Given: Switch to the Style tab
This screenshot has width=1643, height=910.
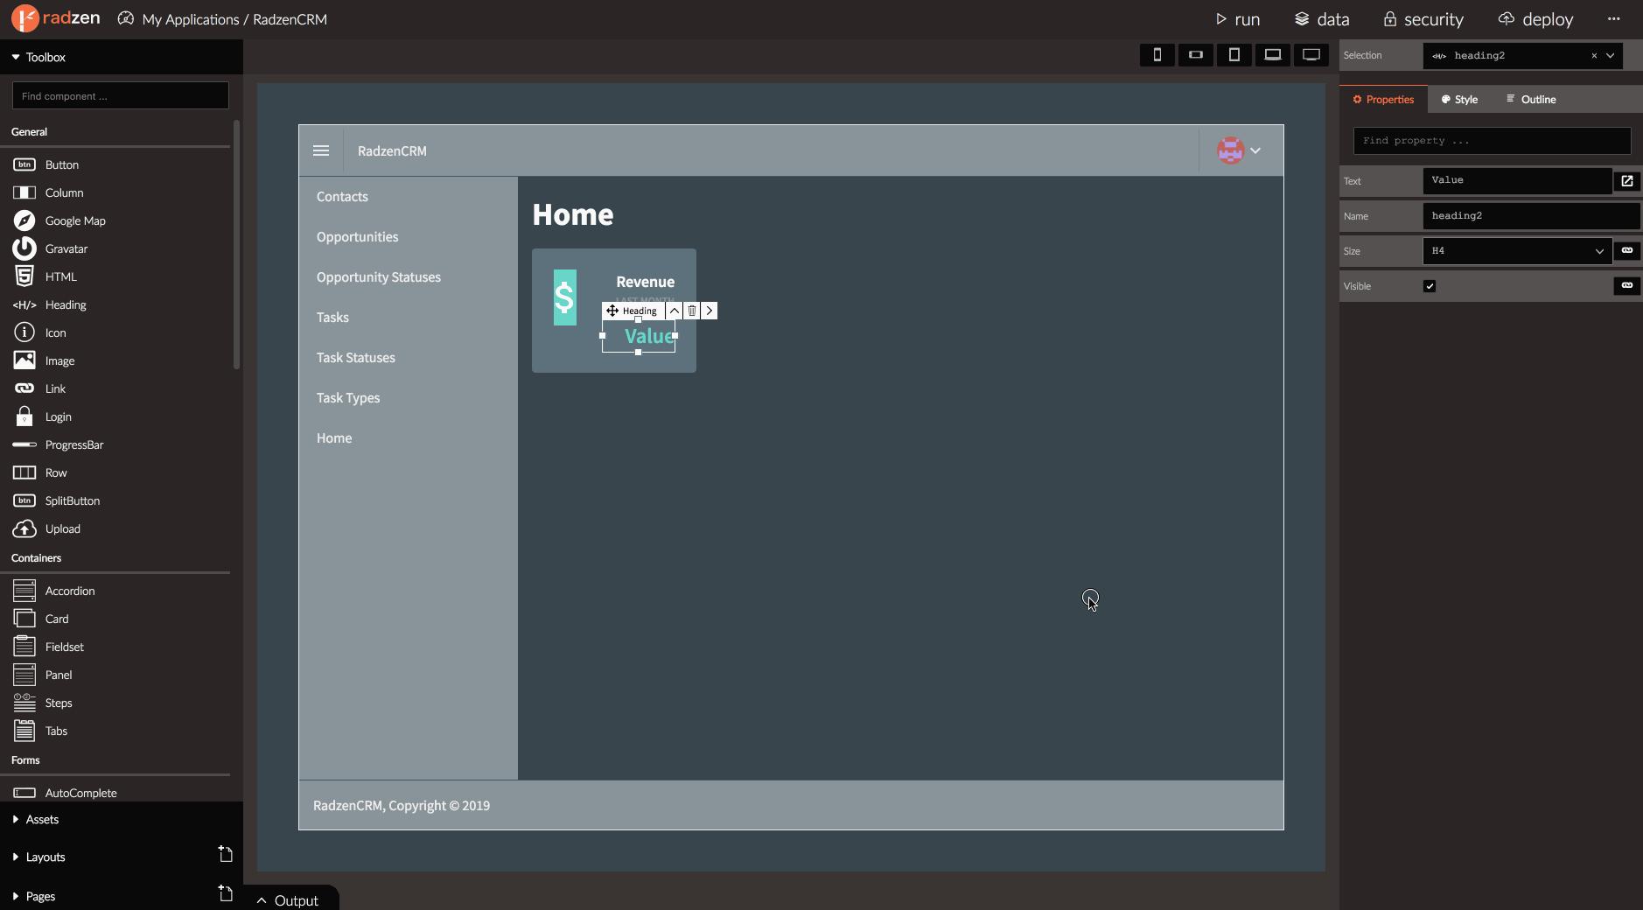Looking at the screenshot, I should tap(1459, 100).
